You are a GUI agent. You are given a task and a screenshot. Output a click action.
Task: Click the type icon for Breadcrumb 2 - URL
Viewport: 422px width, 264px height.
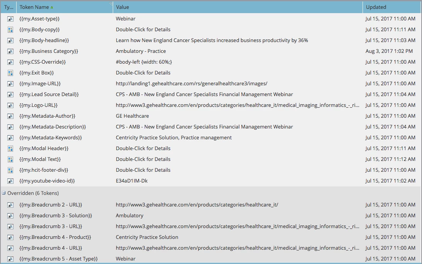pyautogui.click(x=10, y=205)
